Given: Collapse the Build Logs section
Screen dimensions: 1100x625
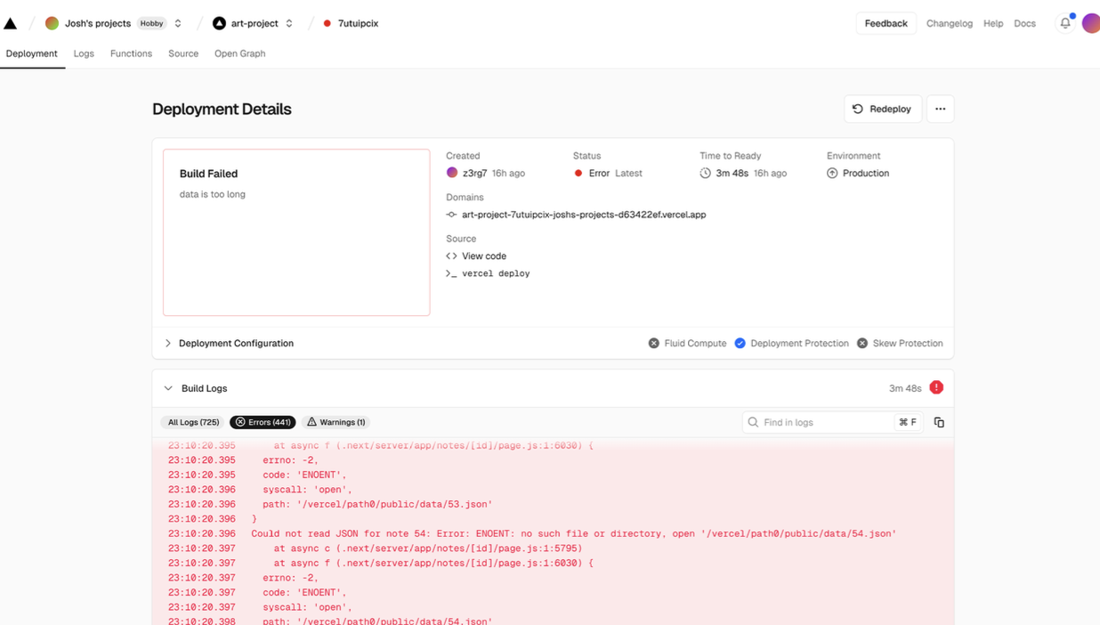Looking at the screenshot, I should tap(168, 388).
